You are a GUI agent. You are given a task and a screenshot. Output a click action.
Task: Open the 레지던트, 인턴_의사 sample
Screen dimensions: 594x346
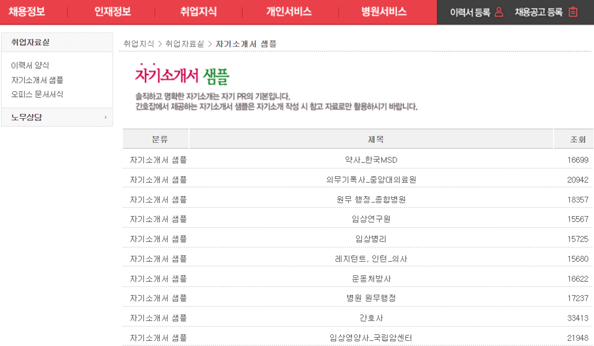coord(371,258)
